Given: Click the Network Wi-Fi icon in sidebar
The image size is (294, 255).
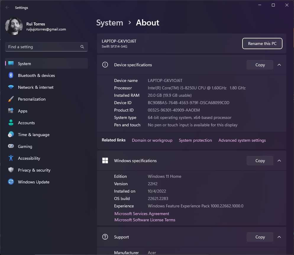Looking at the screenshot, I should click(11, 87).
